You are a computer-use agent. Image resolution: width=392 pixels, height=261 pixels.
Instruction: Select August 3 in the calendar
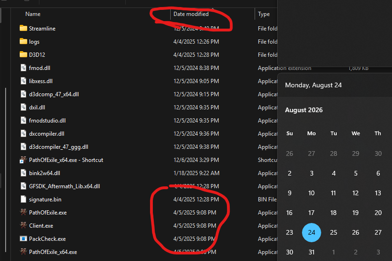pyautogui.click(x=311, y=173)
